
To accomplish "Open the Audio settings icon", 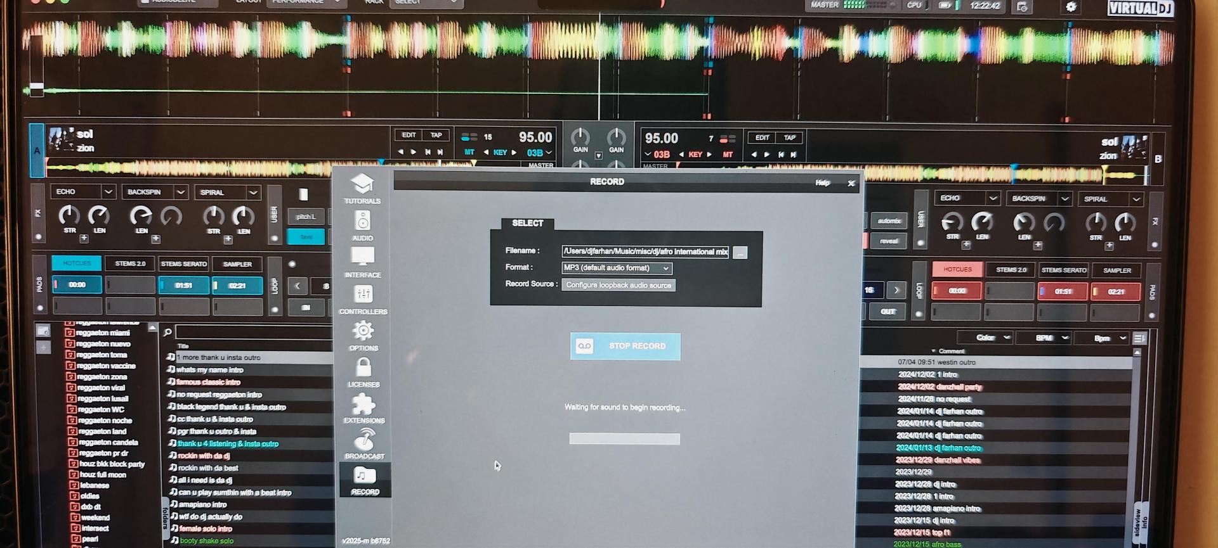I will pyautogui.click(x=362, y=226).
